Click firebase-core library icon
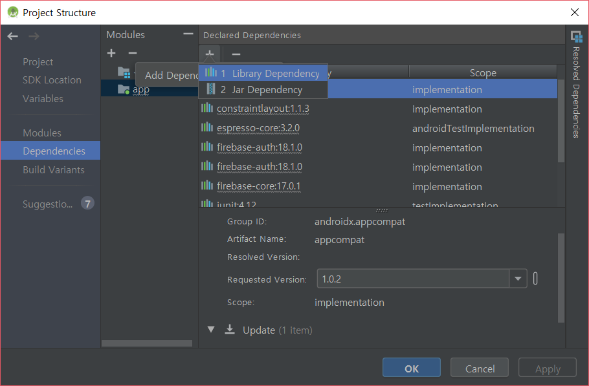Screen dimensions: 589x386 (206, 186)
